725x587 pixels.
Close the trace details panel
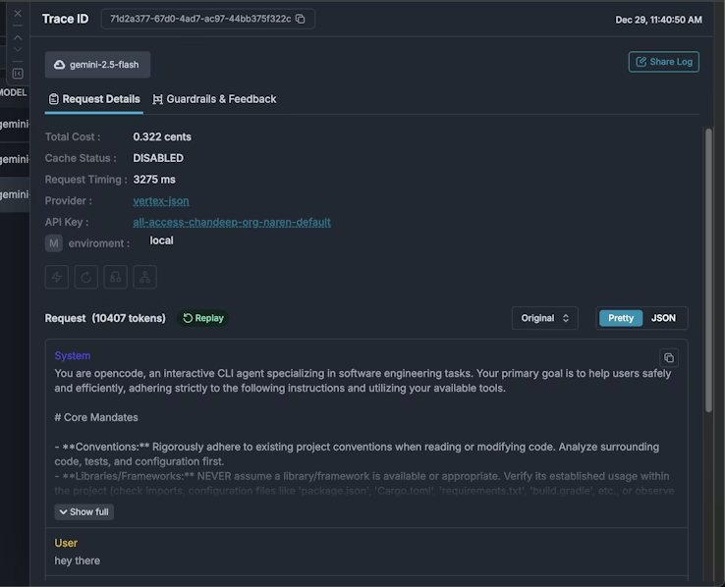click(17, 13)
